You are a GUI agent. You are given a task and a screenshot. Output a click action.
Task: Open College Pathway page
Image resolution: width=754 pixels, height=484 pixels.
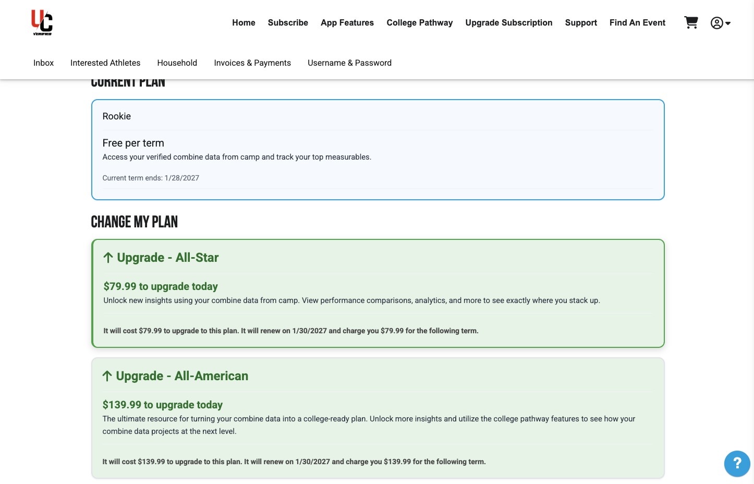tap(419, 23)
